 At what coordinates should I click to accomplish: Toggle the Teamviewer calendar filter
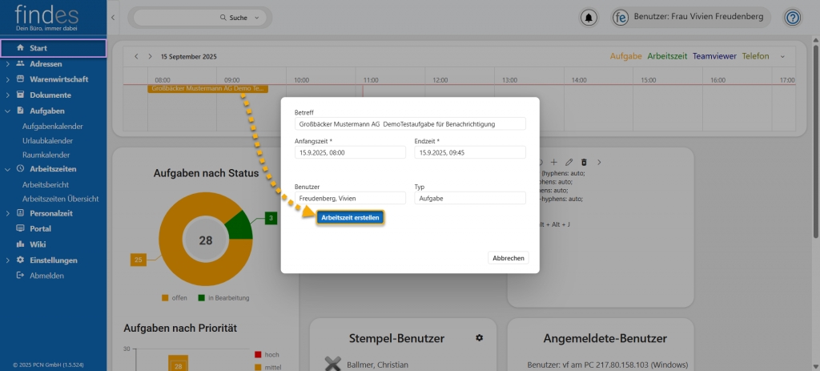pos(714,56)
